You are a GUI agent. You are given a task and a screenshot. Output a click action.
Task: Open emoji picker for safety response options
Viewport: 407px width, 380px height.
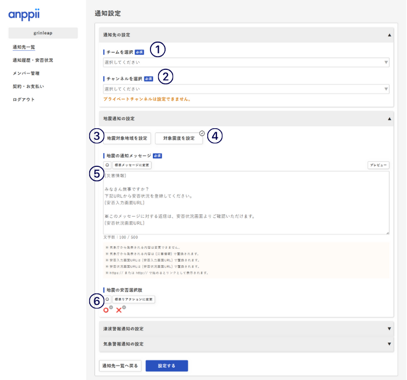coord(107,300)
